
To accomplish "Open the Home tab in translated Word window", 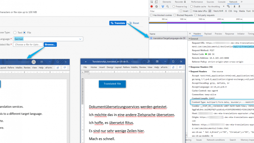I will click(94, 67).
